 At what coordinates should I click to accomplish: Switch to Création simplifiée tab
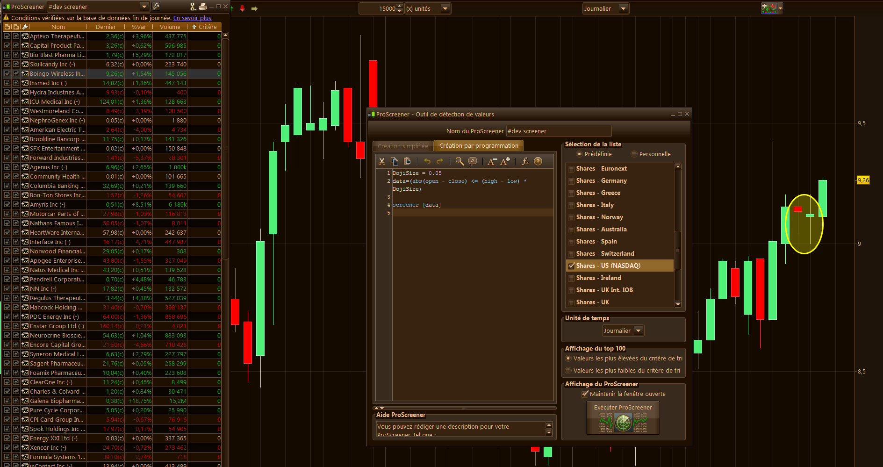coord(403,146)
